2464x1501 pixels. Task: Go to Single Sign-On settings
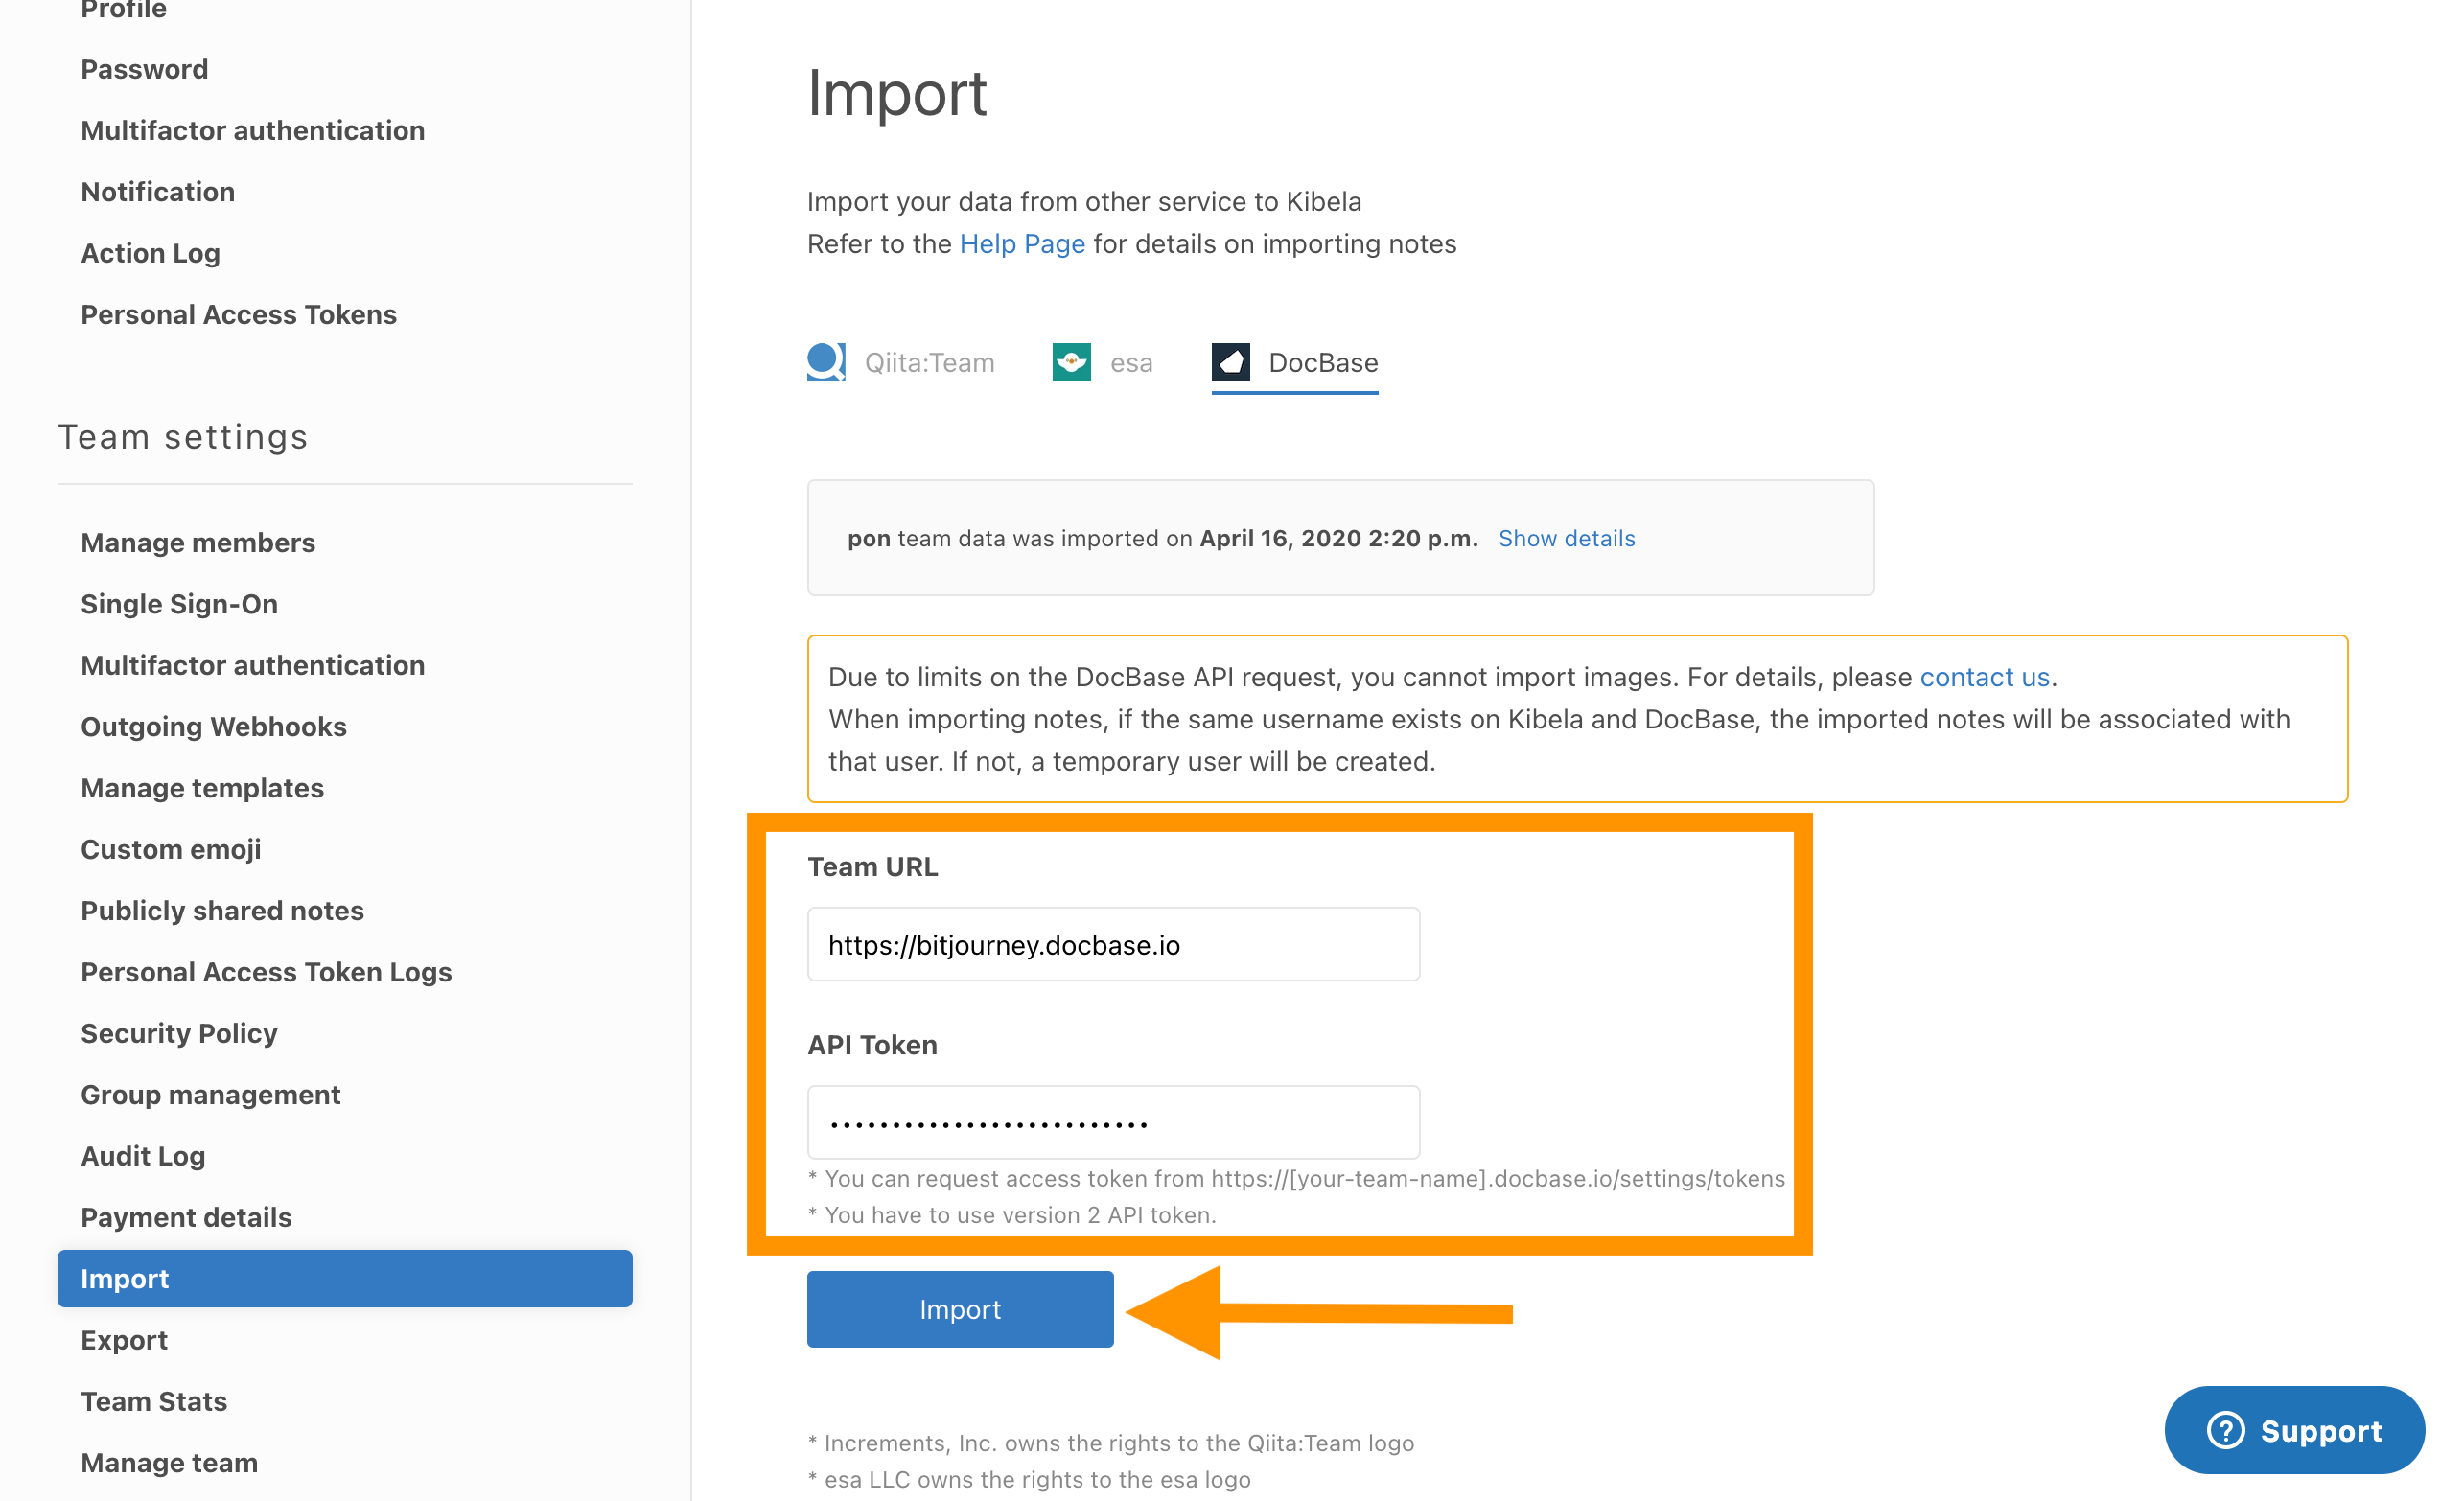179,603
